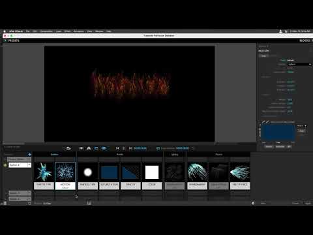Toggle the eye visibility icon in preview toolbar
Screen dimensions: 313x235
click(104, 148)
